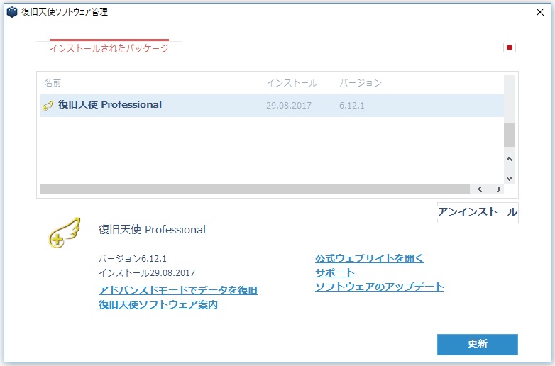Click the vertical scrollbar thumb
The height and width of the screenshot is (366, 555).
[509, 135]
